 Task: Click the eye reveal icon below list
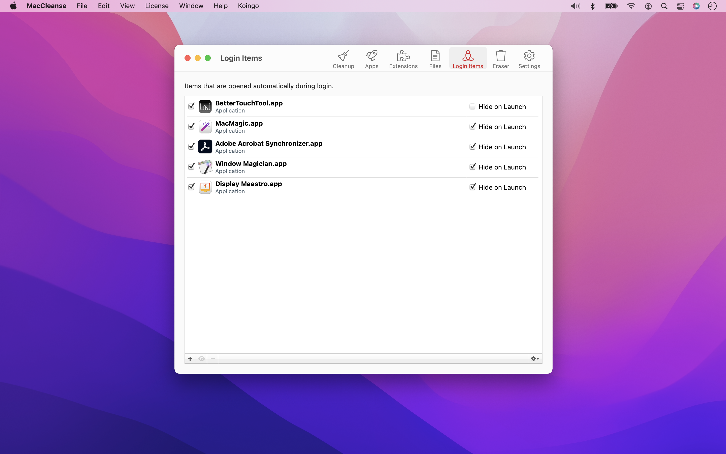[x=202, y=358]
